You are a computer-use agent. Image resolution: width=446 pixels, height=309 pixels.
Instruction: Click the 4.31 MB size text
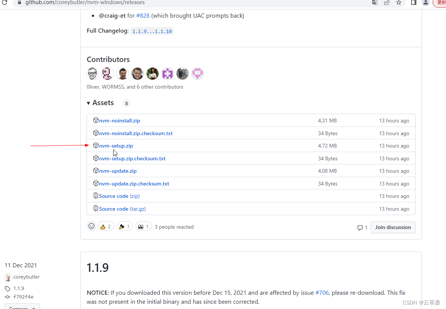(328, 121)
